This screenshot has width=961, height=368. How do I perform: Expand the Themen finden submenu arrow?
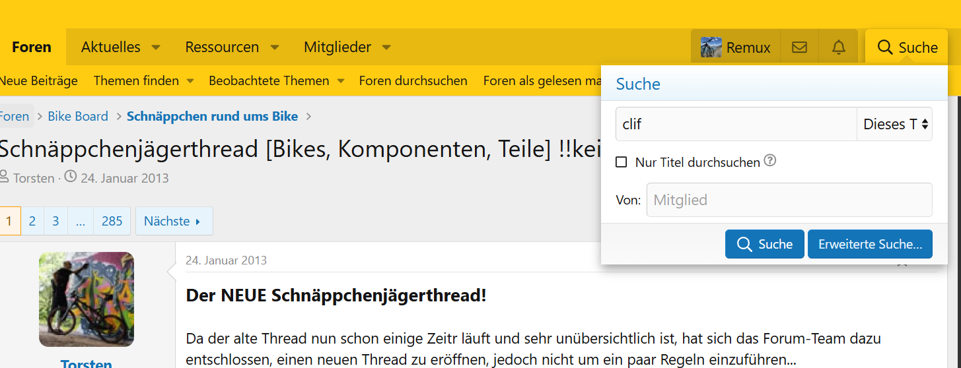190,81
